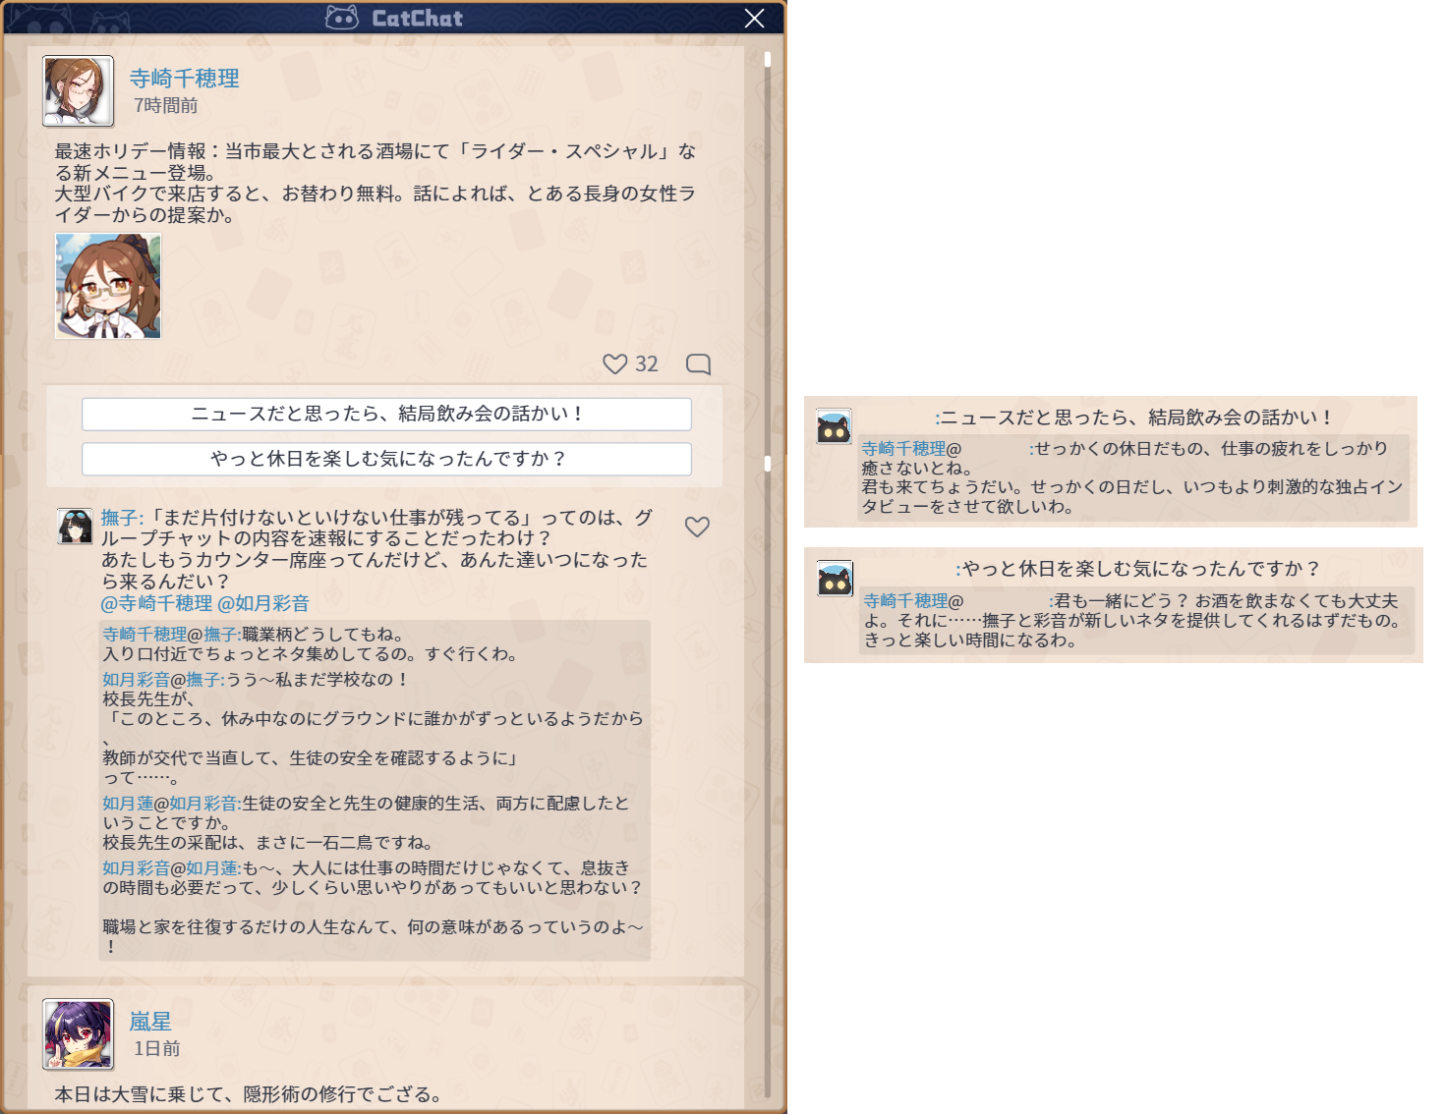Viewport: 1445px width, 1114px height.
Task: Click 寺崎千穂理's profile avatar at post top
Action: click(x=79, y=91)
